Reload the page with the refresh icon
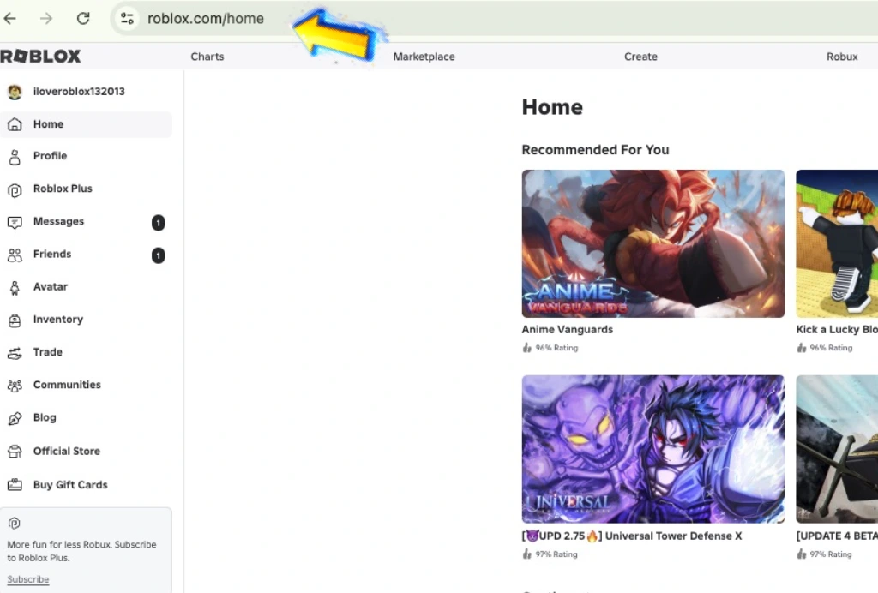This screenshot has width=878, height=593. coord(83,19)
